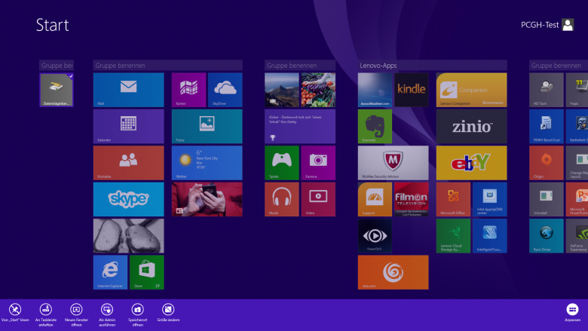
Task: Click 'Gruppe benennen' above the photo tiles
Action: [x=300, y=66]
